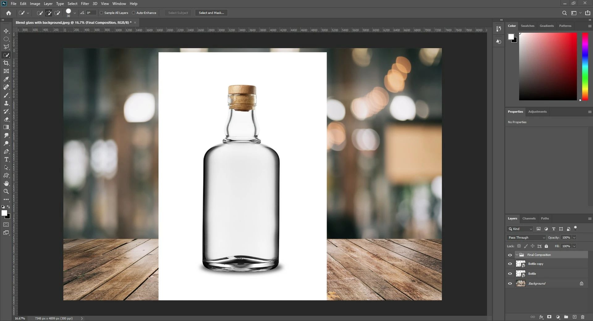Close the Blend glass document tab

(x=135, y=23)
